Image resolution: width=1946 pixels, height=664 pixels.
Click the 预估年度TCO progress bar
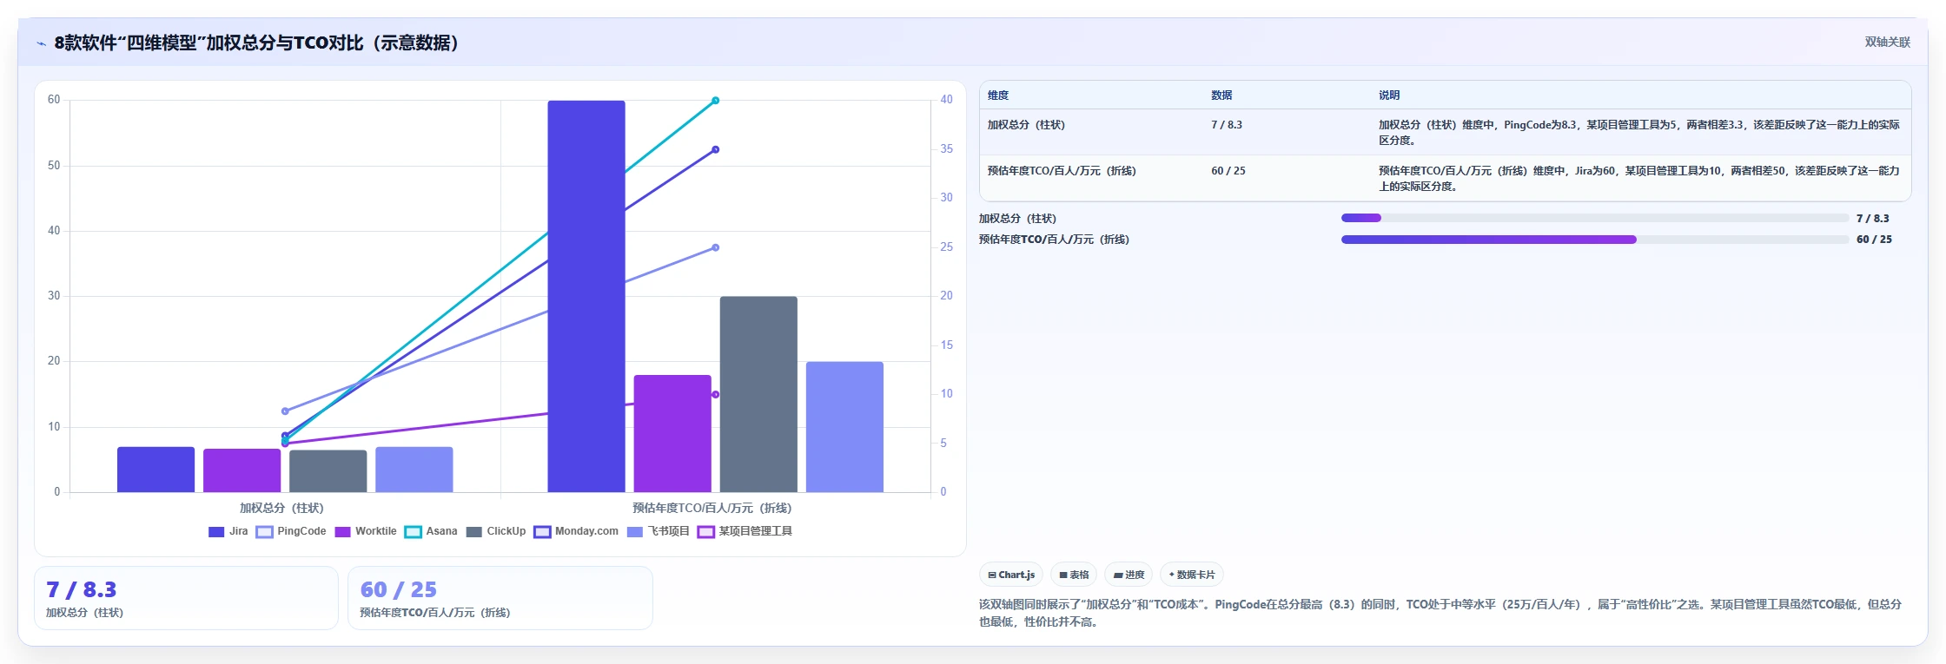(1595, 240)
